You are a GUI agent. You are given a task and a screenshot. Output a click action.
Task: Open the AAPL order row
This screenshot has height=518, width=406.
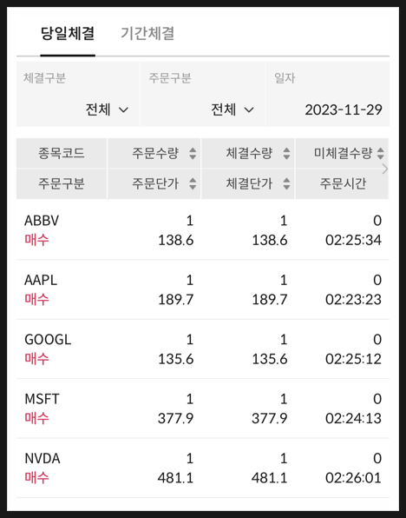point(203,289)
